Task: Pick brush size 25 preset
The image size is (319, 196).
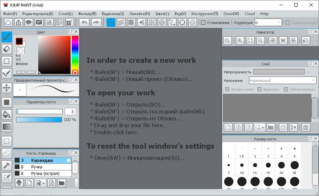Action: 294,168
